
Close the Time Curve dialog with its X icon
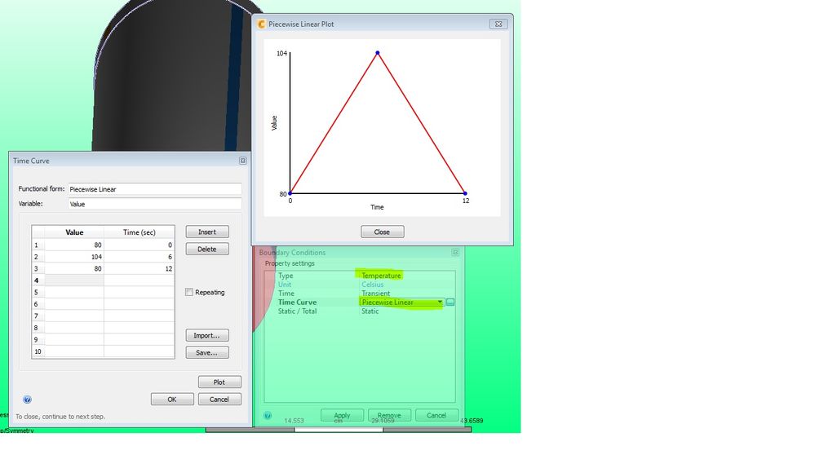pos(243,161)
